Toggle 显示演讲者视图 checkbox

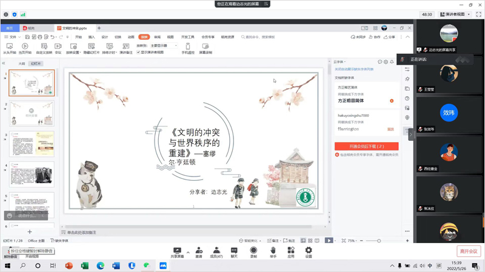tap(139, 53)
